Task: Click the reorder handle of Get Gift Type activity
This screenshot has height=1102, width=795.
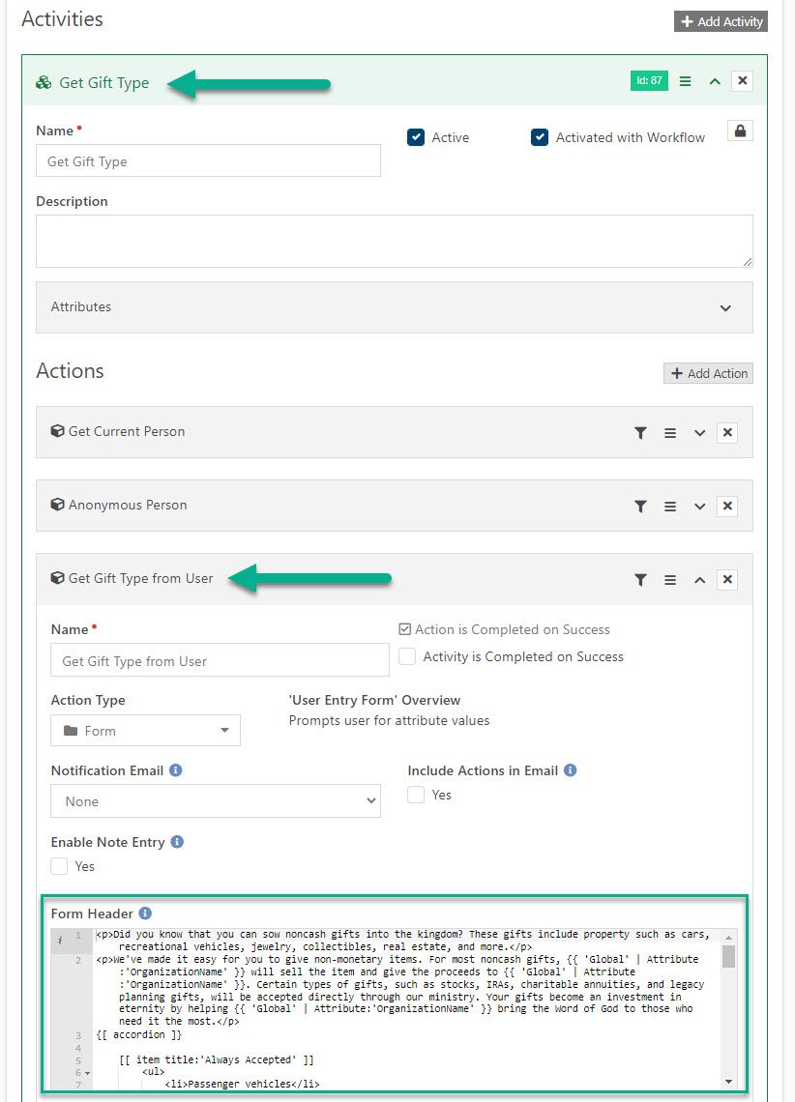Action: [x=686, y=81]
